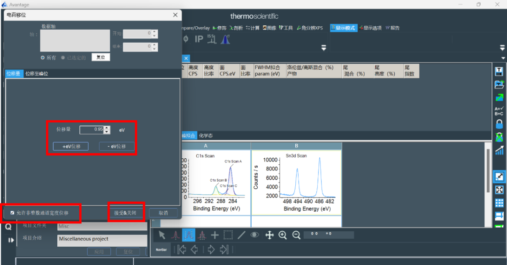Click the save-text disk icon in the right sidebar
This screenshot has width=507, height=265.
tap(499, 71)
